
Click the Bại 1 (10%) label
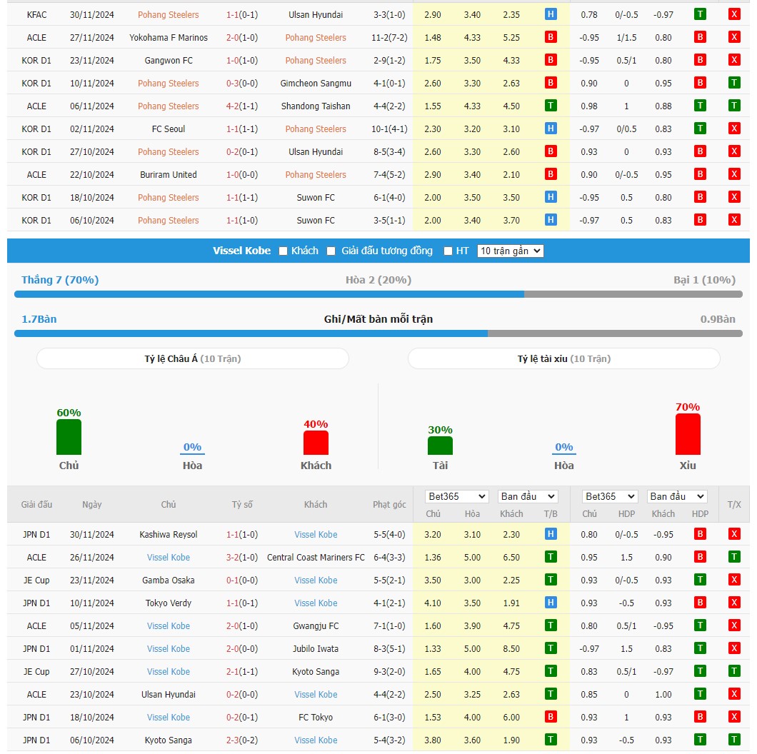pos(704,280)
